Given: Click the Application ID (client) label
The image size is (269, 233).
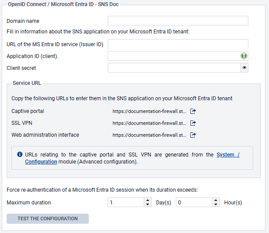Looking at the screenshot, I should click(x=33, y=56).
